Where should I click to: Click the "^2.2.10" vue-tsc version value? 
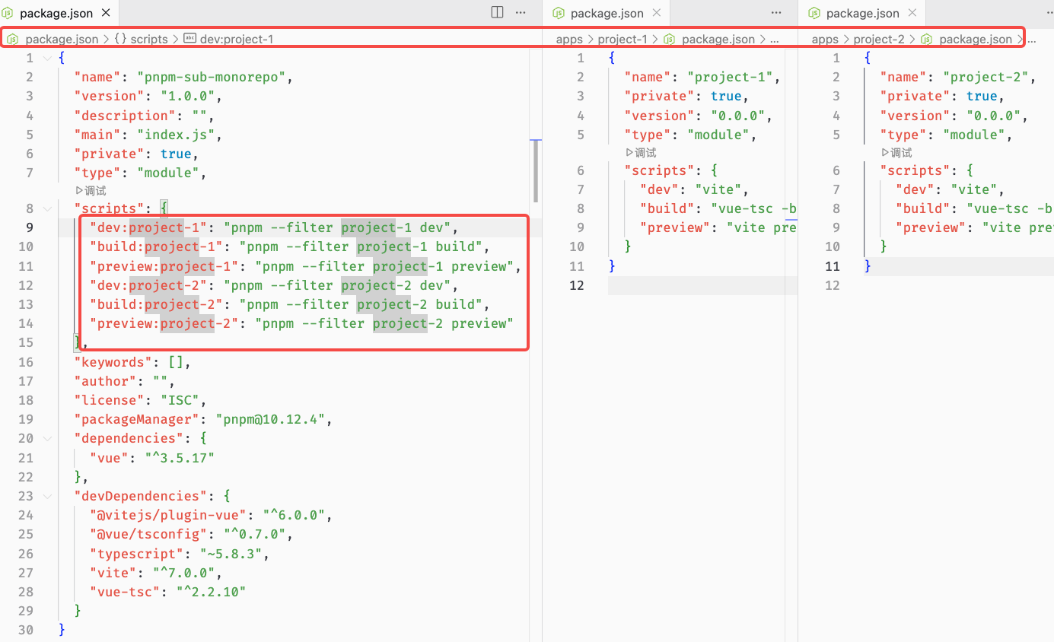[211, 592]
